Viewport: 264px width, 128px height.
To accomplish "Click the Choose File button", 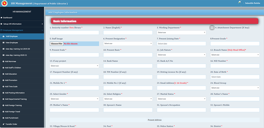I will coord(57,44).
